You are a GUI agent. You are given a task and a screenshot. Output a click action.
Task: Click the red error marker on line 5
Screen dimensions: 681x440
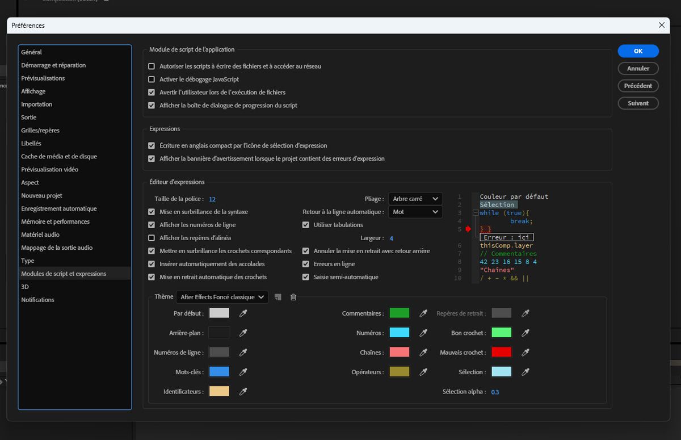[x=467, y=229]
